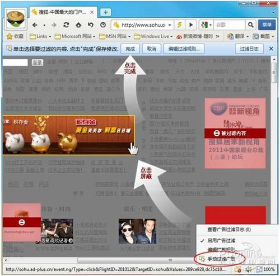Click the vertical scrollbar up arrow

pyautogui.click(x=274, y=60)
